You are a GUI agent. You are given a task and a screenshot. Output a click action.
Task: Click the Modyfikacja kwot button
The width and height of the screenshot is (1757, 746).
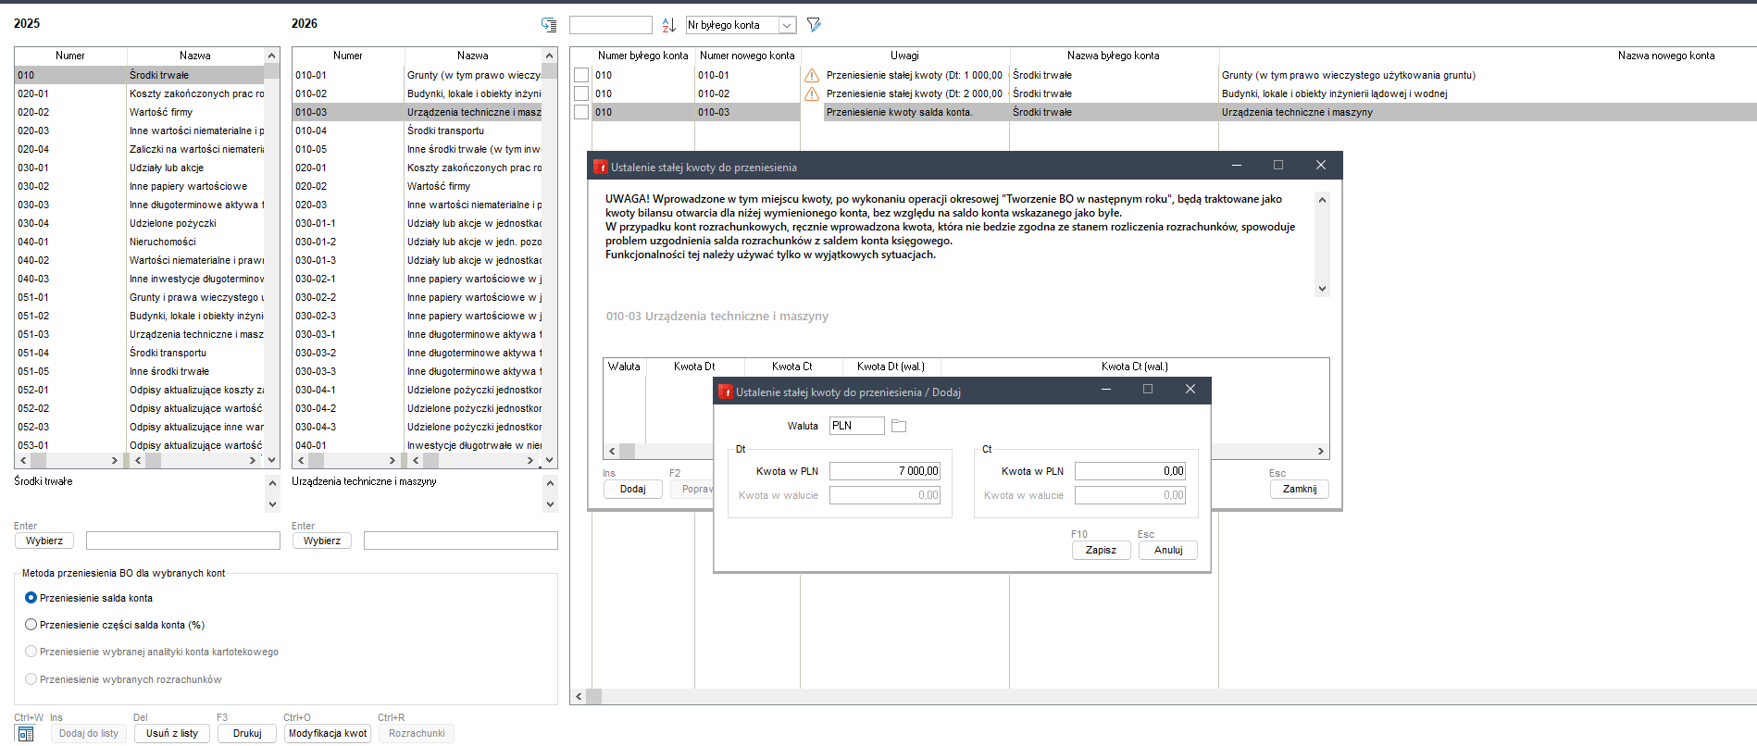[x=328, y=733]
